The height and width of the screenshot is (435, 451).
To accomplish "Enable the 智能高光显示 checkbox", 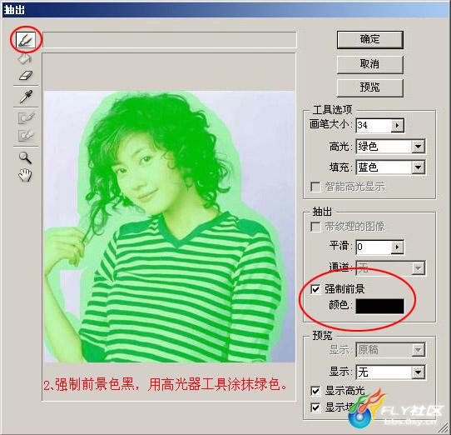I will point(316,187).
